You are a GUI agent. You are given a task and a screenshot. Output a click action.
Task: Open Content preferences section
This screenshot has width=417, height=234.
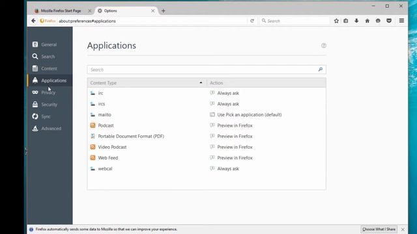click(x=50, y=68)
